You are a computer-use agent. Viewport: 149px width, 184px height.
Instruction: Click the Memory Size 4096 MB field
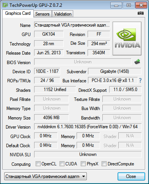pos(52,118)
